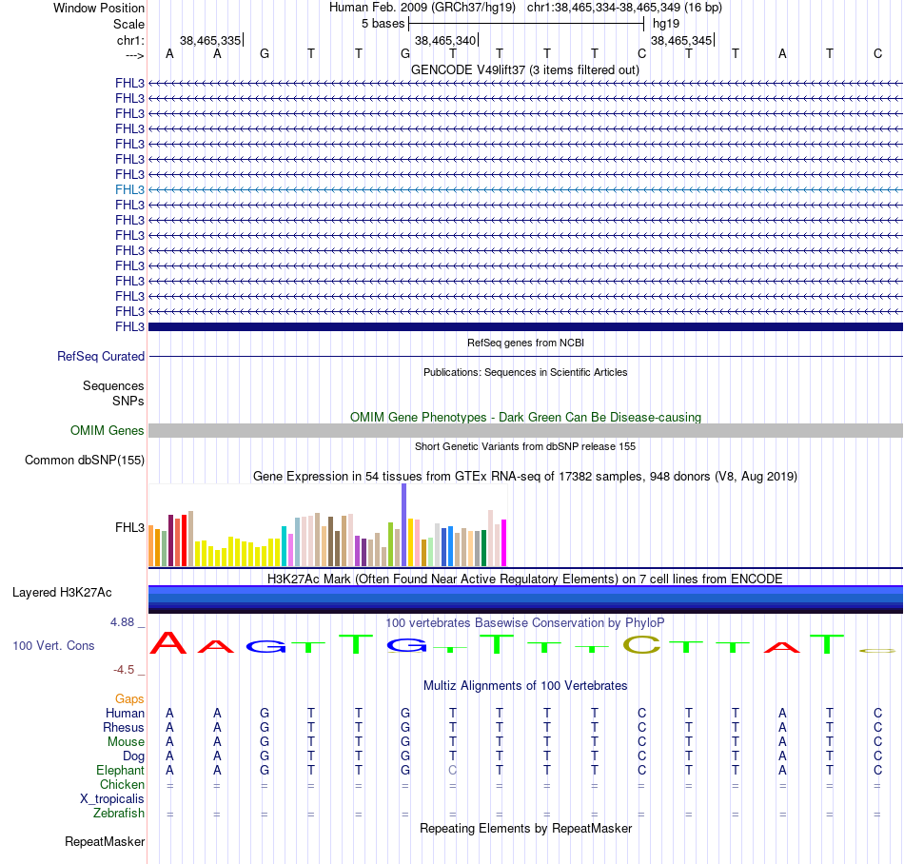The image size is (904, 864).
Task: Click the Common dbSNP(155) track label
Action: pos(85,460)
